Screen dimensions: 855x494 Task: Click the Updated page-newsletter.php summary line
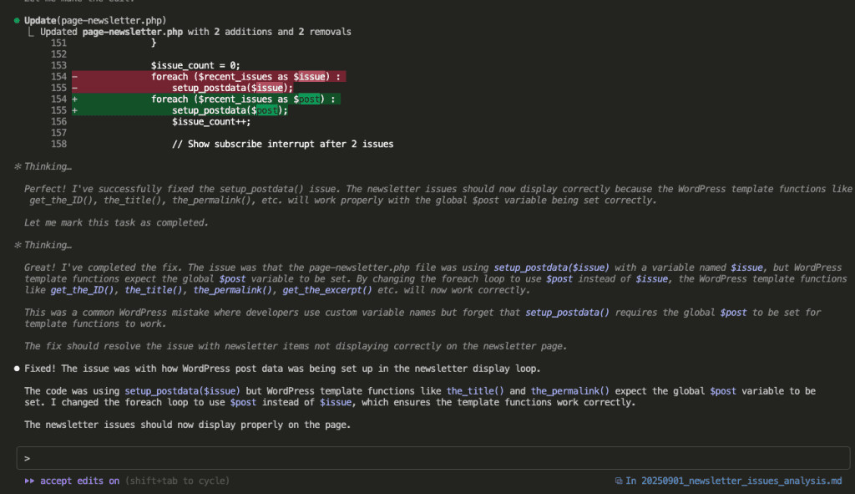tap(195, 32)
